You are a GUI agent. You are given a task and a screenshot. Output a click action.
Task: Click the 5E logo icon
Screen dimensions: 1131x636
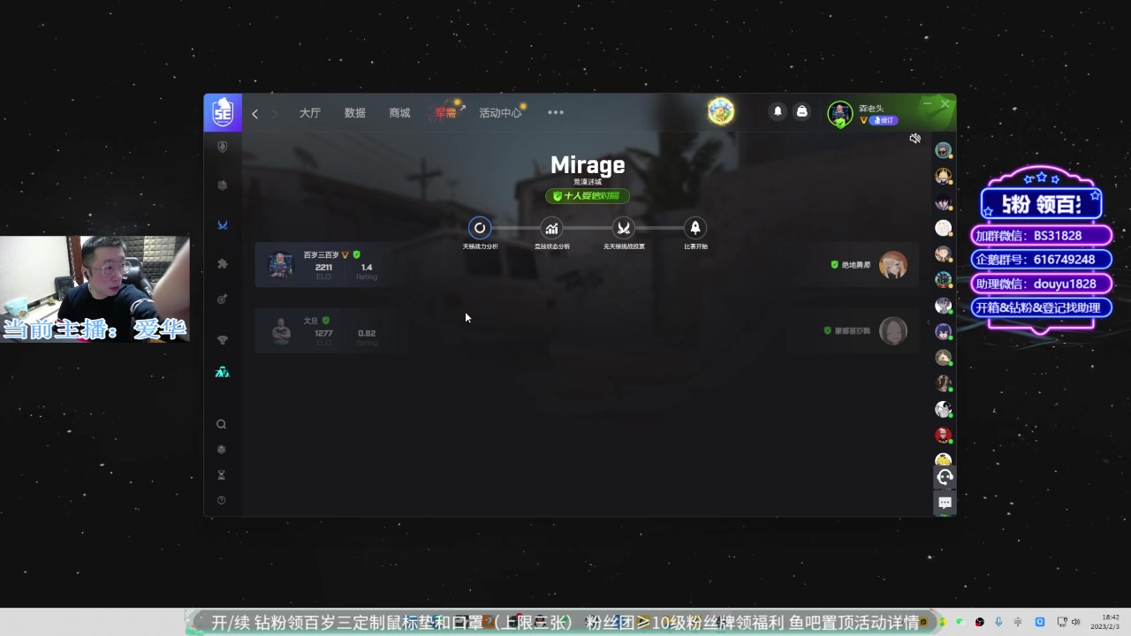click(x=223, y=113)
